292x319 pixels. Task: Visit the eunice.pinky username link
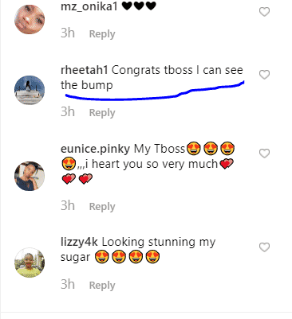tap(95, 149)
